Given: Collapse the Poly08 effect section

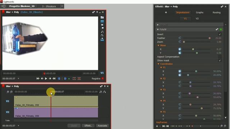Looking at the screenshot, I should pyautogui.click(x=158, y=29).
